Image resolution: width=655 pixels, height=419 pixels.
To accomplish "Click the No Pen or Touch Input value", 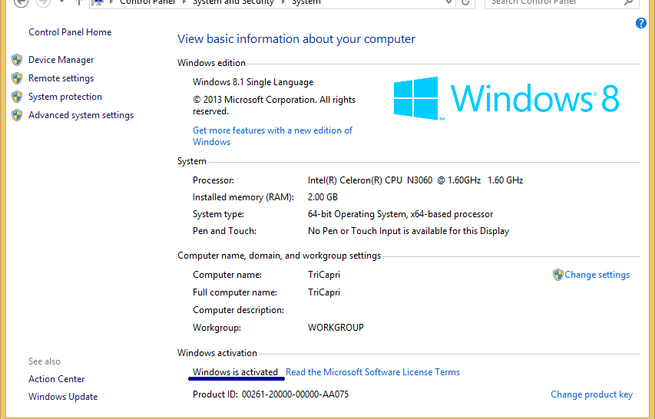I will click(408, 231).
